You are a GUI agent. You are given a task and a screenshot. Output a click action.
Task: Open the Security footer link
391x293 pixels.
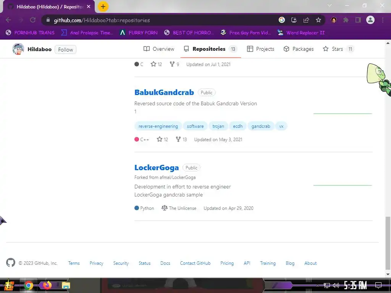pos(121,263)
